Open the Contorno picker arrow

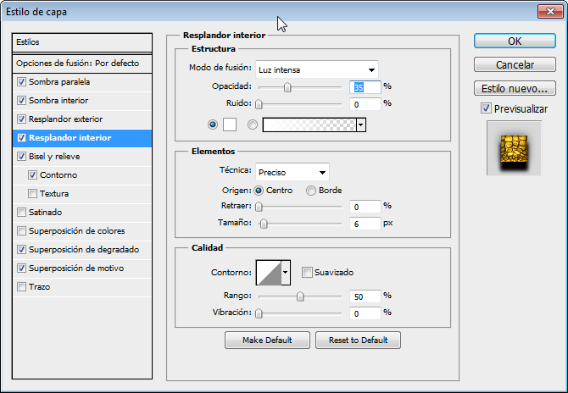[286, 273]
